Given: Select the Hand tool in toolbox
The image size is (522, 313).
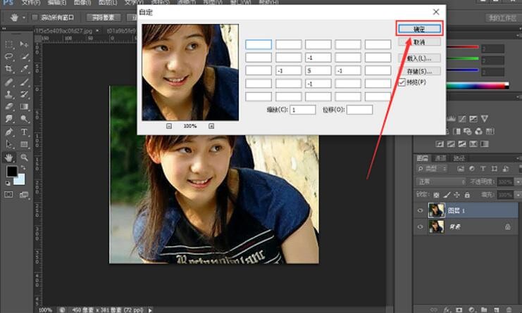Looking at the screenshot, I should [9, 158].
